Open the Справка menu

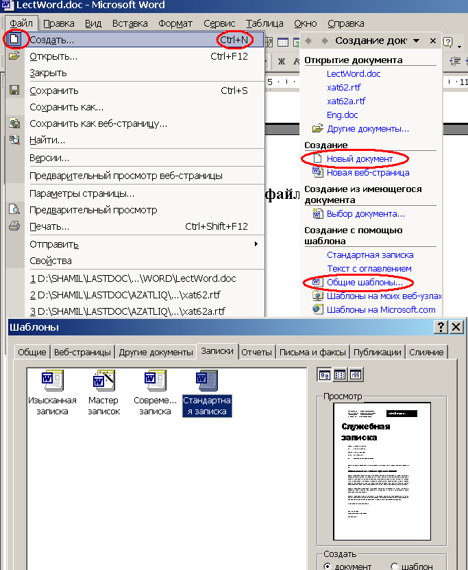tap(346, 23)
